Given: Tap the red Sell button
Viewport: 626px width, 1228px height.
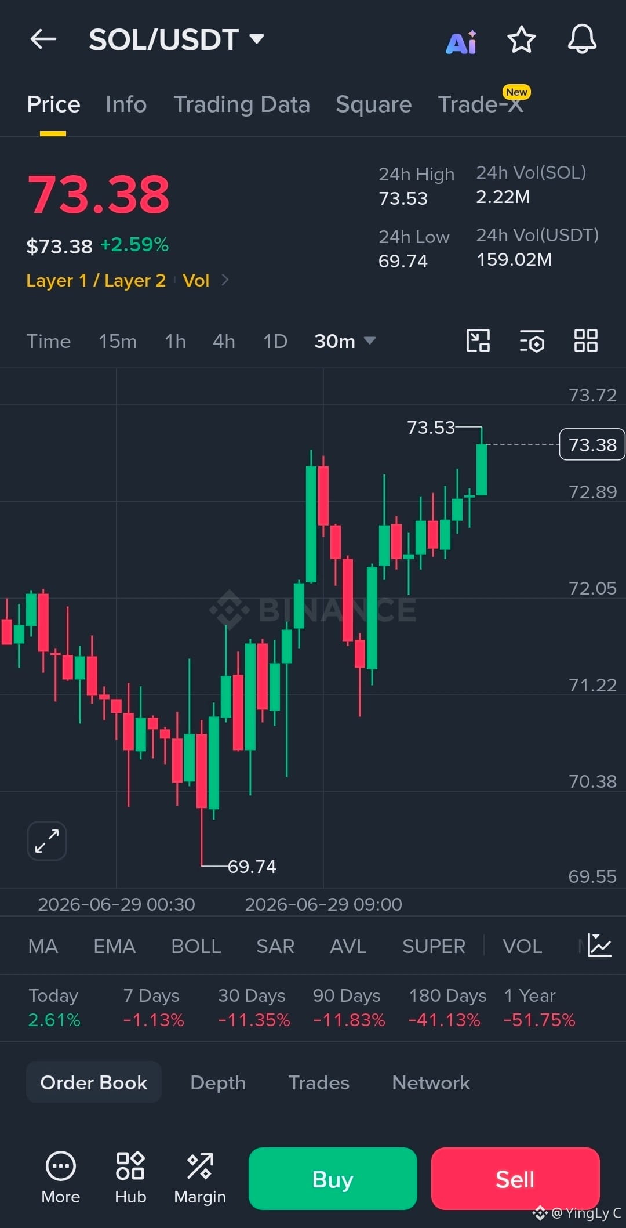Looking at the screenshot, I should (x=515, y=1179).
